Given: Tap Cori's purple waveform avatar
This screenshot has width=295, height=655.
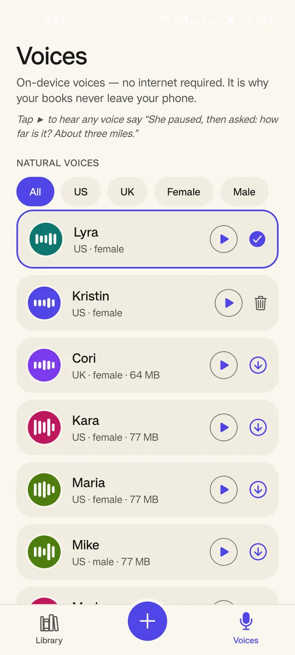Looking at the screenshot, I should click(x=44, y=365).
